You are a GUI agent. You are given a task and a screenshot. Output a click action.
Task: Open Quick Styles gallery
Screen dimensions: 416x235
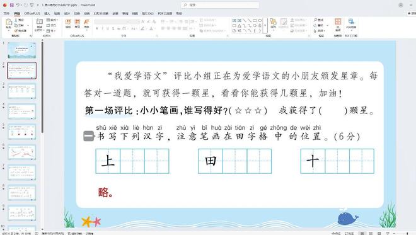point(284,23)
